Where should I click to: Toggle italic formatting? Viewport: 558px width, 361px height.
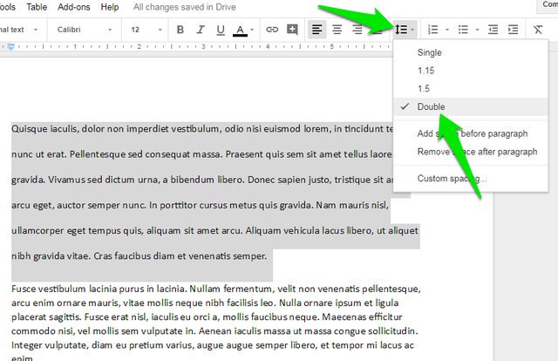pyautogui.click(x=201, y=30)
